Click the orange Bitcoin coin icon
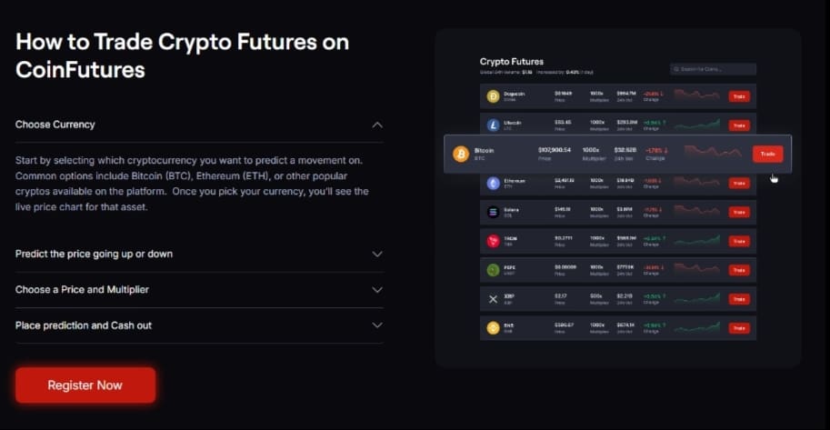830x430 pixels. coord(460,154)
